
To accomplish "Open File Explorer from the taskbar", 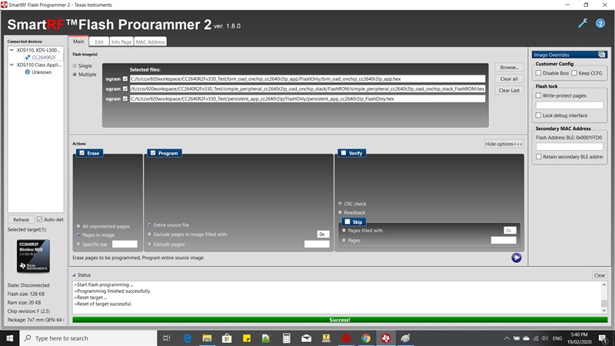I will 207,338.
